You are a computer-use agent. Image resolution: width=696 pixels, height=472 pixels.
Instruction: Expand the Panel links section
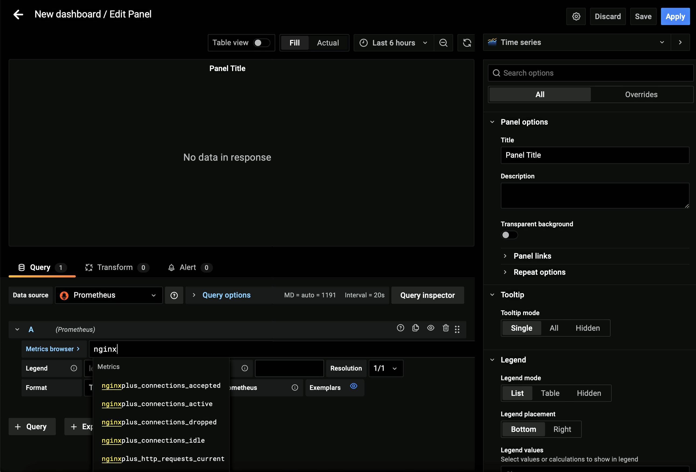point(532,256)
